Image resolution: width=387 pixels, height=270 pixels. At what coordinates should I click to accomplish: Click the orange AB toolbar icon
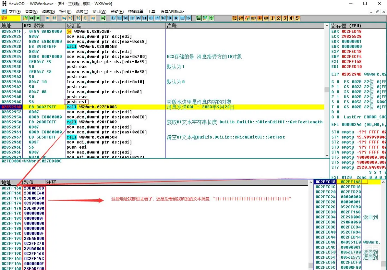click(x=247, y=18)
